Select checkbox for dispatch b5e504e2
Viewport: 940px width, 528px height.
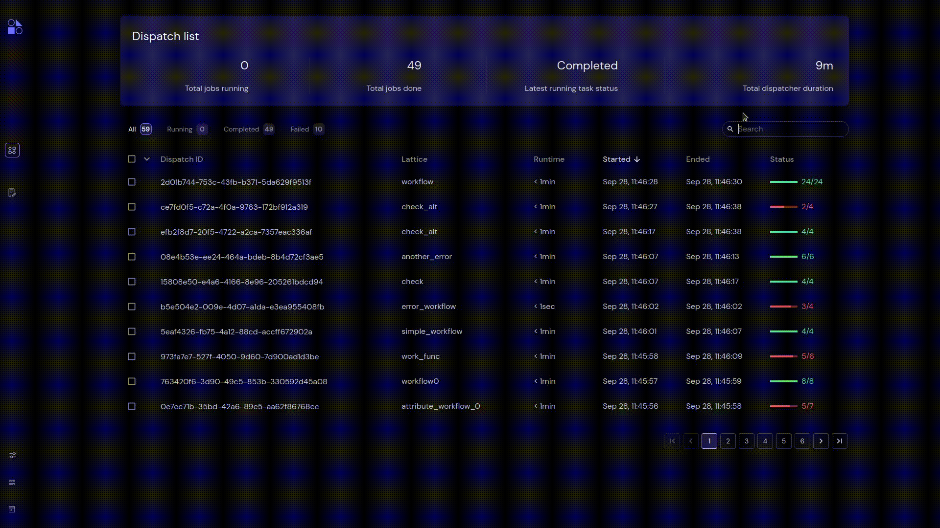click(132, 307)
